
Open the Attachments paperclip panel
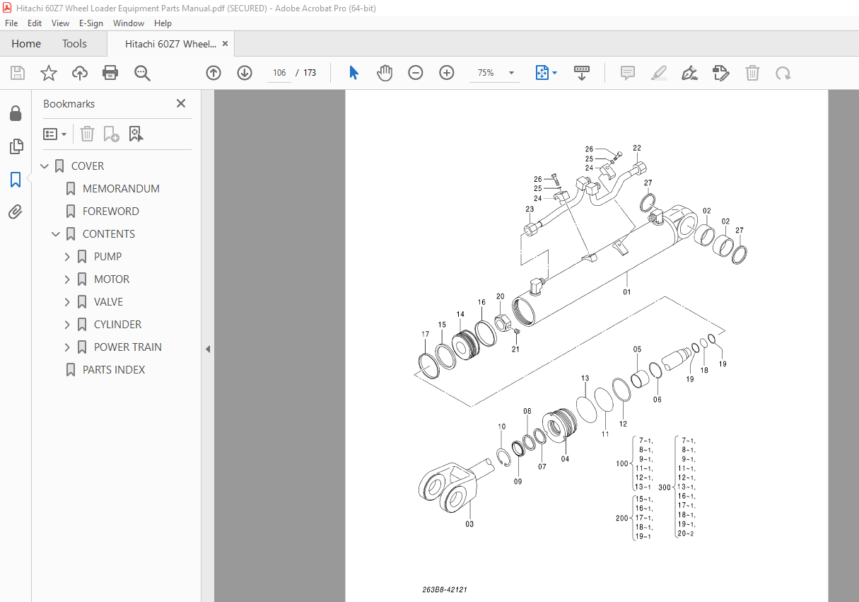coord(16,212)
